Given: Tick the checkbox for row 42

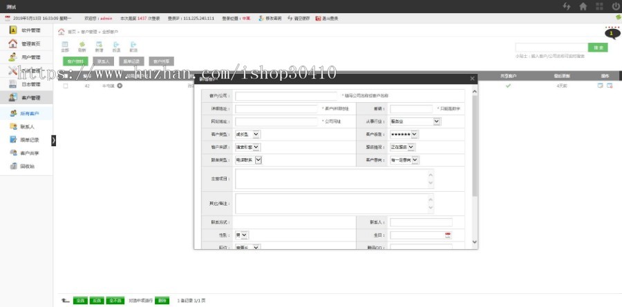Looking at the screenshot, I should tap(66, 86).
